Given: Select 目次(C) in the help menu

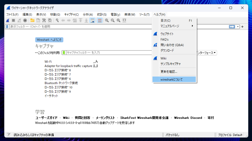Looking at the screenshot, I should pos(174,21).
